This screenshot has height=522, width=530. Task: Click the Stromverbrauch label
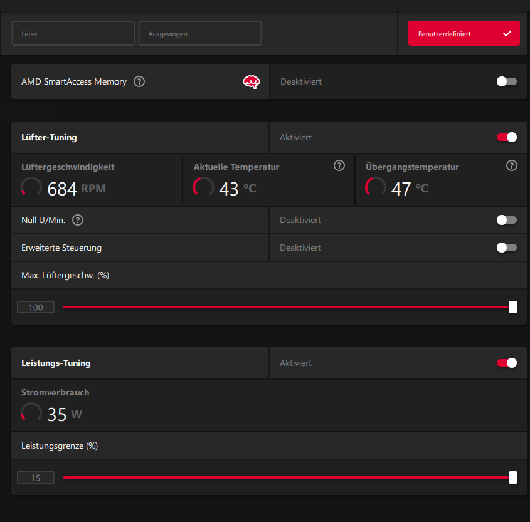pyautogui.click(x=55, y=392)
